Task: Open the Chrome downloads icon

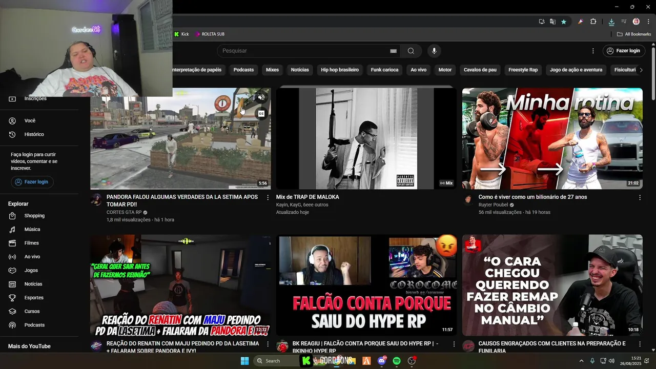Action: point(611,22)
